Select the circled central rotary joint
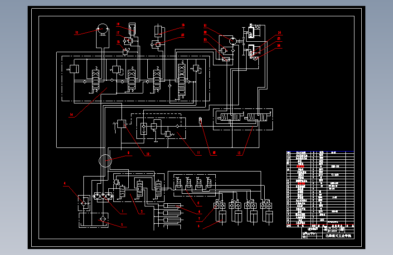The image size is (393, 255). pos(105,161)
